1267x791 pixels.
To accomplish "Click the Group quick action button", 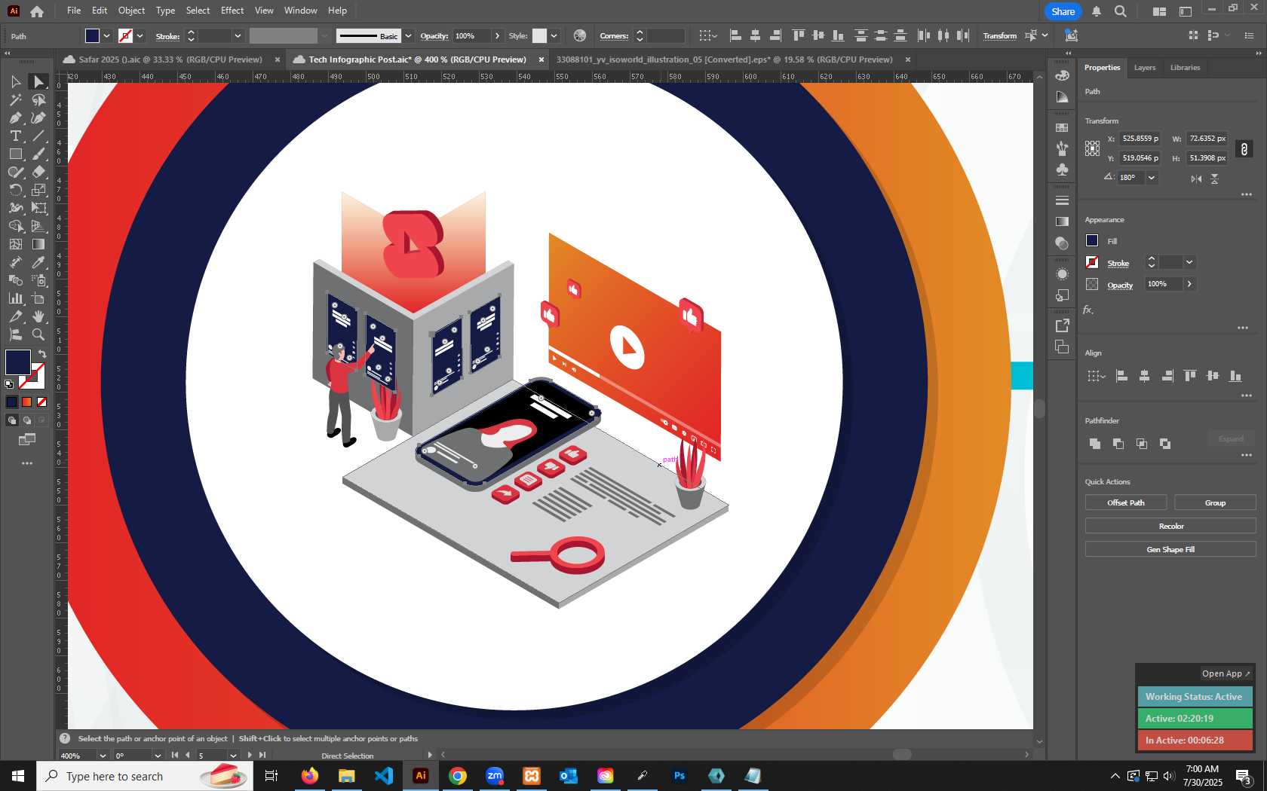I will point(1215,502).
